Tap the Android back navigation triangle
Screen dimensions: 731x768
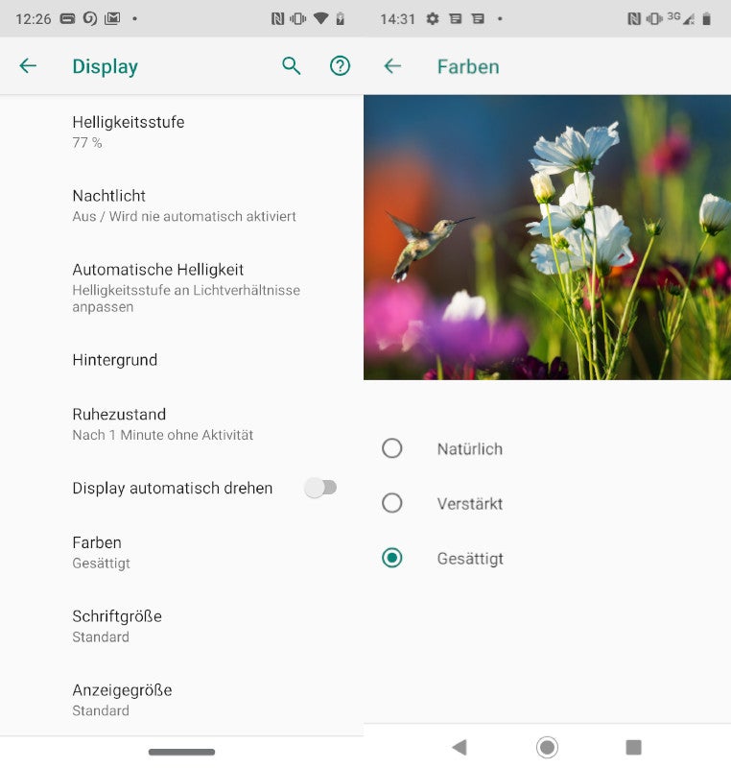459,748
